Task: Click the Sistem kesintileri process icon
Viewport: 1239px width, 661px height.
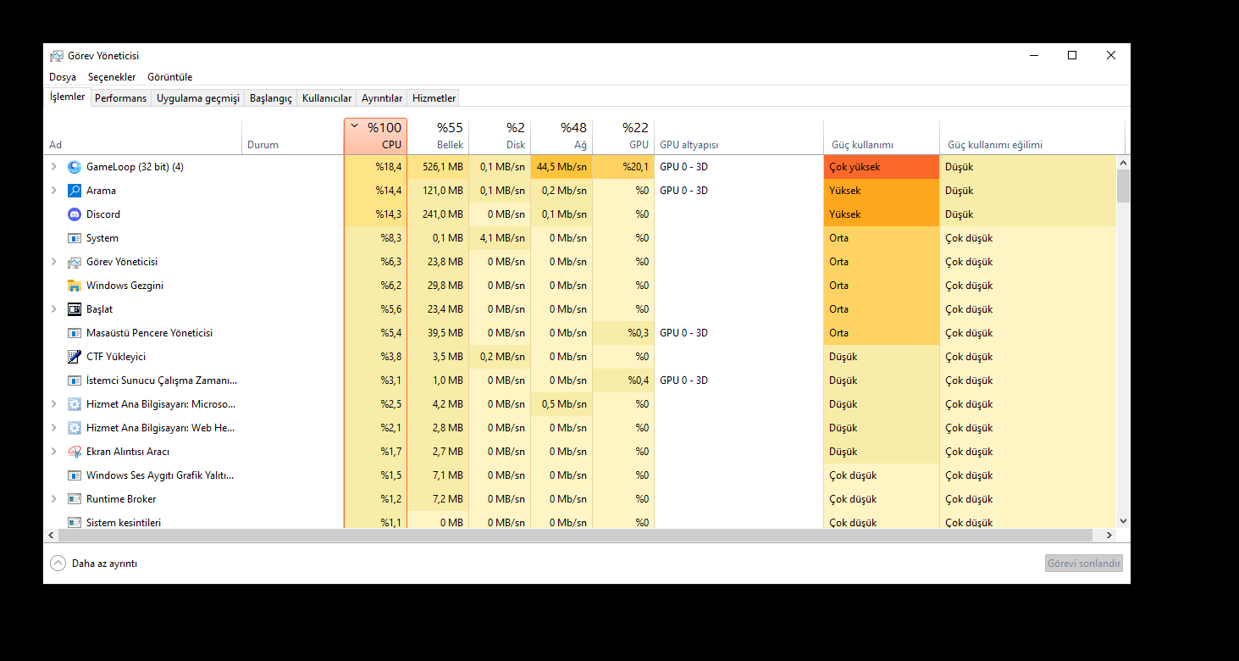Action: (75, 522)
